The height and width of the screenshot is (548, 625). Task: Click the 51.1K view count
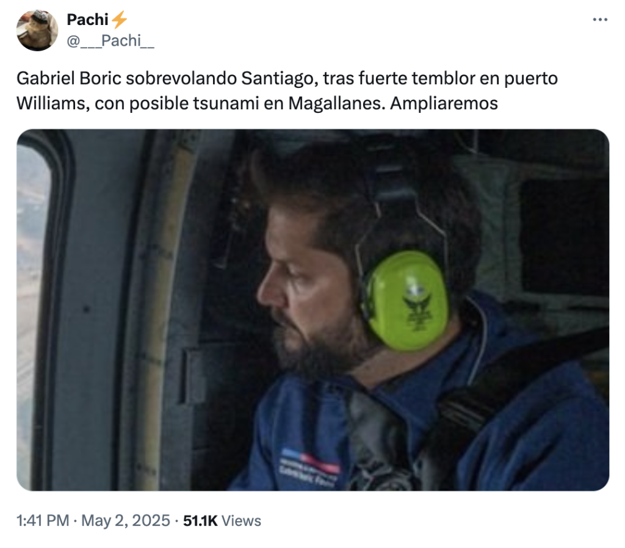click(x=200, y=521)
